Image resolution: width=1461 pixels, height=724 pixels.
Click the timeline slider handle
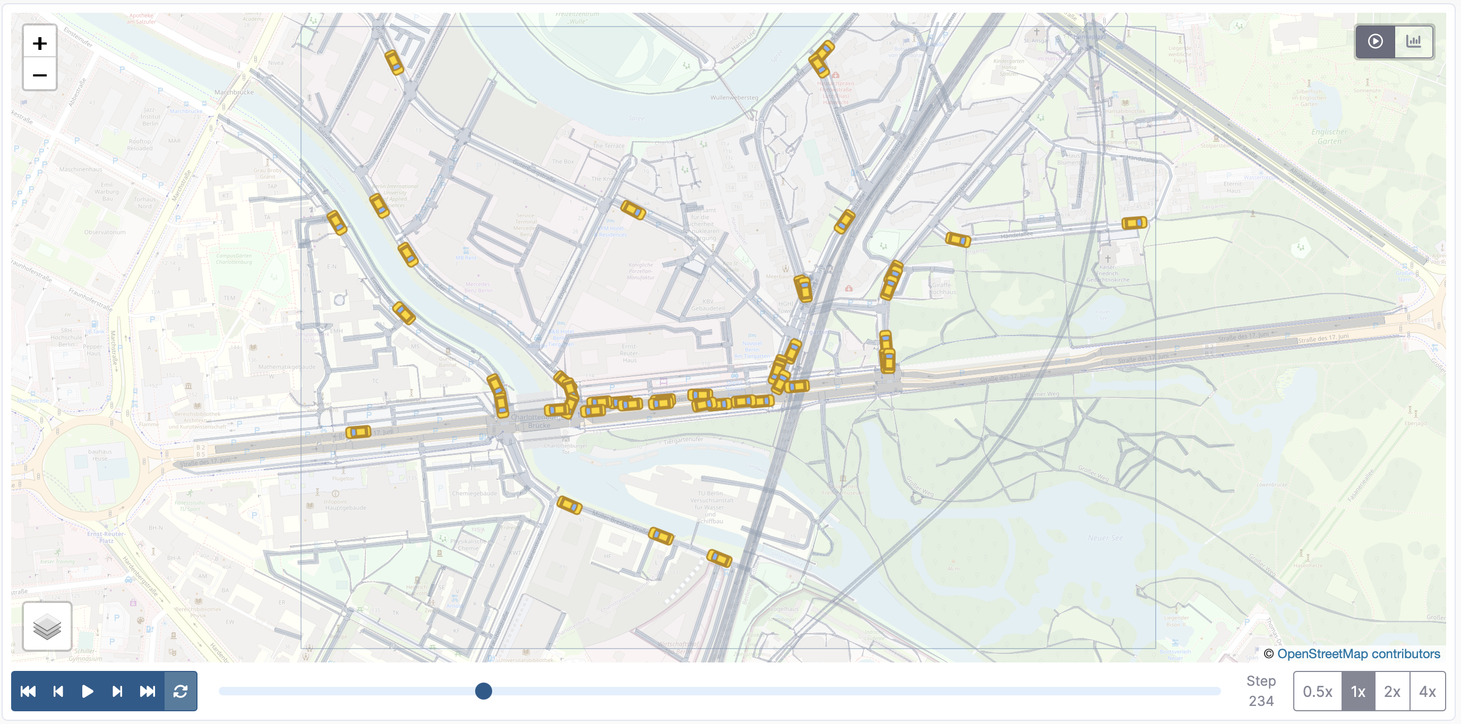(x=483, y=691)
